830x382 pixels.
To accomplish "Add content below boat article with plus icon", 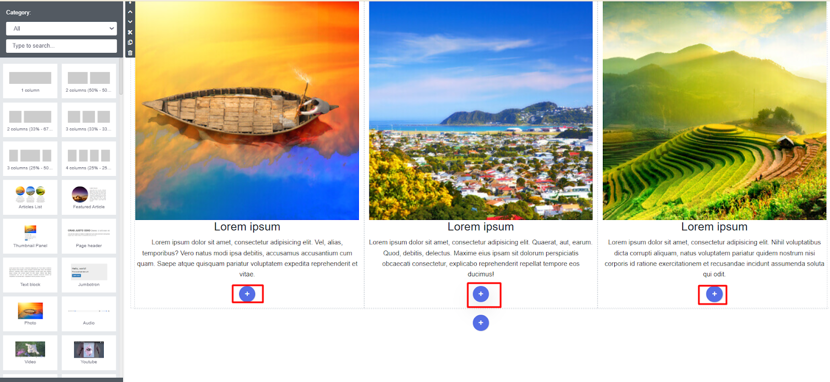I will pyautogui.click(x=247, y=294).
